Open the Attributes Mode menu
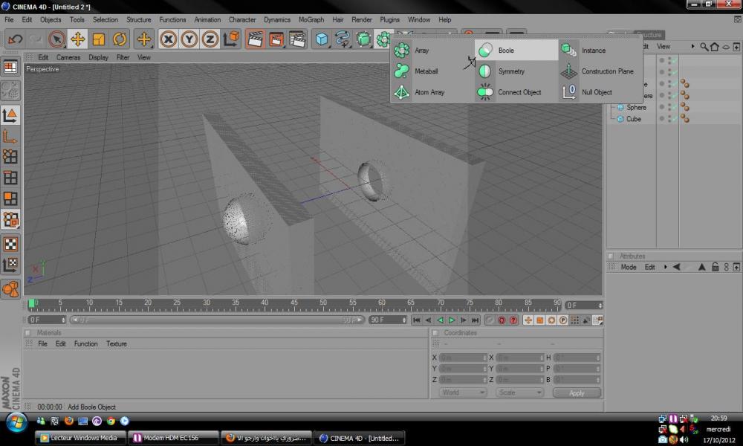 [629, 268]
